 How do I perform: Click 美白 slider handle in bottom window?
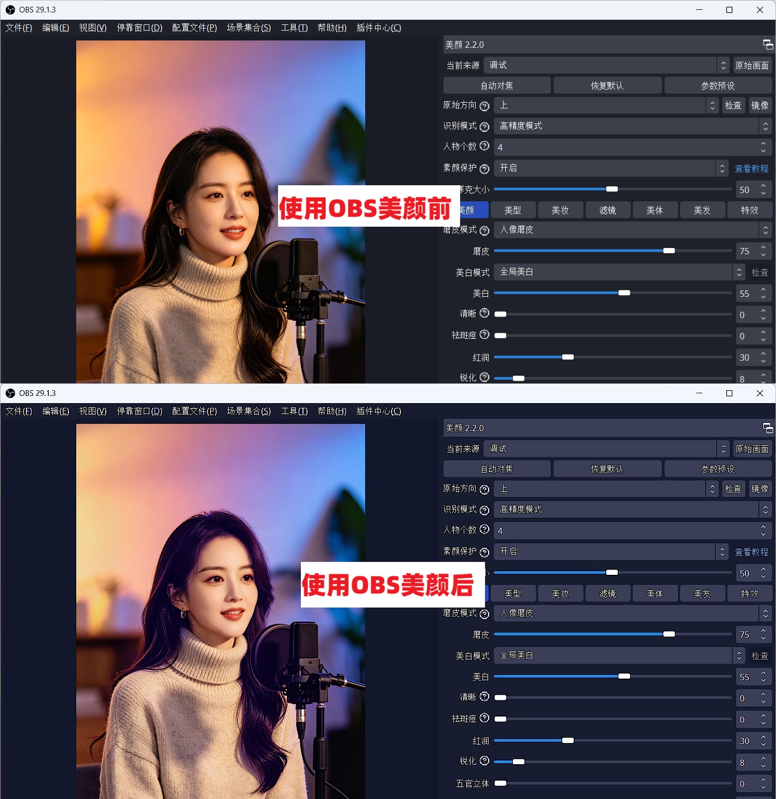pos(624,676)
